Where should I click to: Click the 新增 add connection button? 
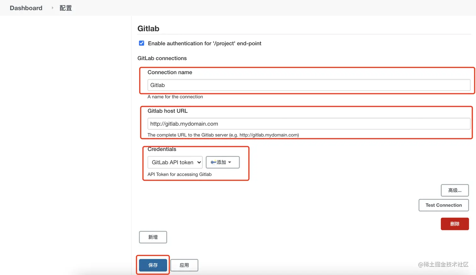(x=153, y=237)
